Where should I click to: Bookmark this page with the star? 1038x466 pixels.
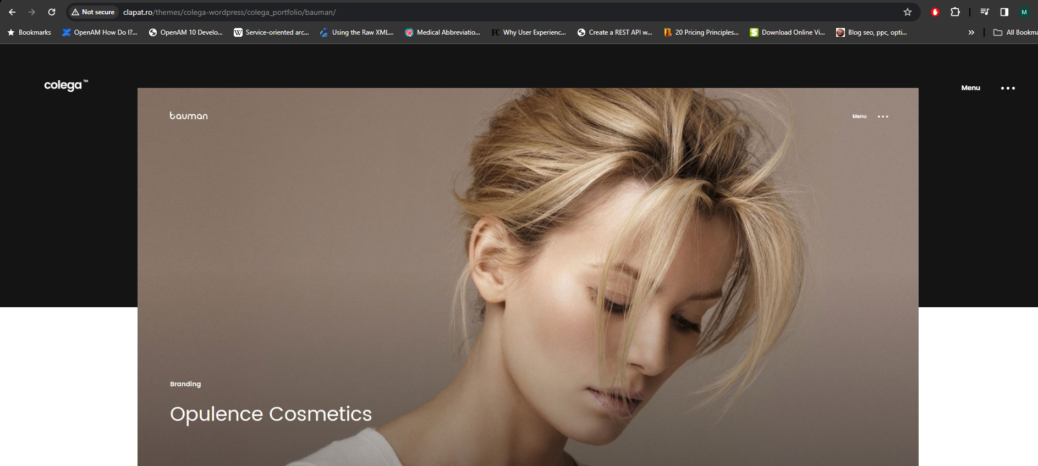coord(908,12)
